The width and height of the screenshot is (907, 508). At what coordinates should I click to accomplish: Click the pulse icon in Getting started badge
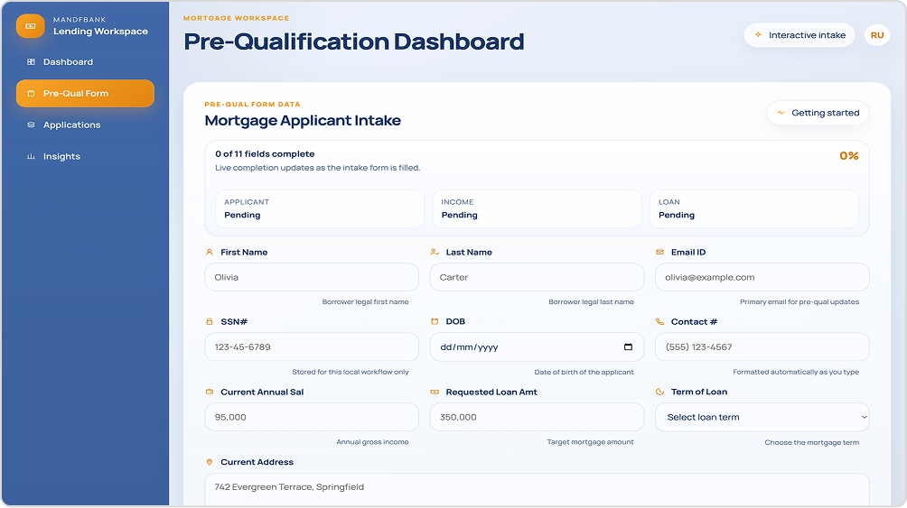(781, 113)
